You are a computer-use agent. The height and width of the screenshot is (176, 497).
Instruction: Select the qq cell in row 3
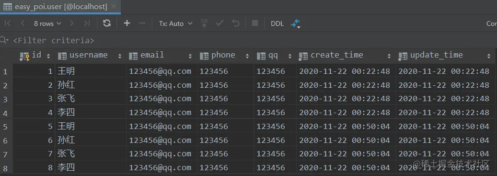[275, 99]
